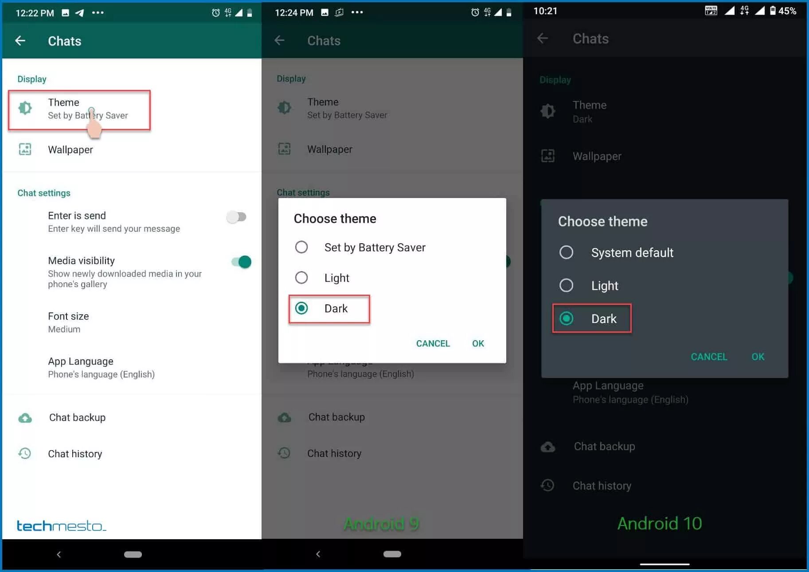Tap CANCEL in Android 10 theme dialog

[x=709, y=357]
